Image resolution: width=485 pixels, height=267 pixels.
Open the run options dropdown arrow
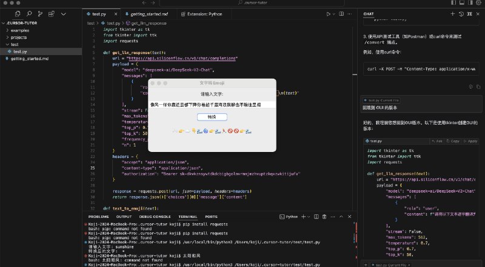point(334,14)
